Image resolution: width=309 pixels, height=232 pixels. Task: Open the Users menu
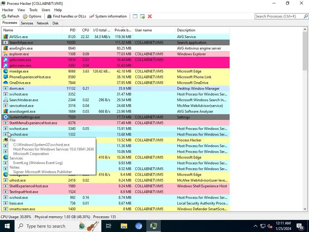pos(46,10)
